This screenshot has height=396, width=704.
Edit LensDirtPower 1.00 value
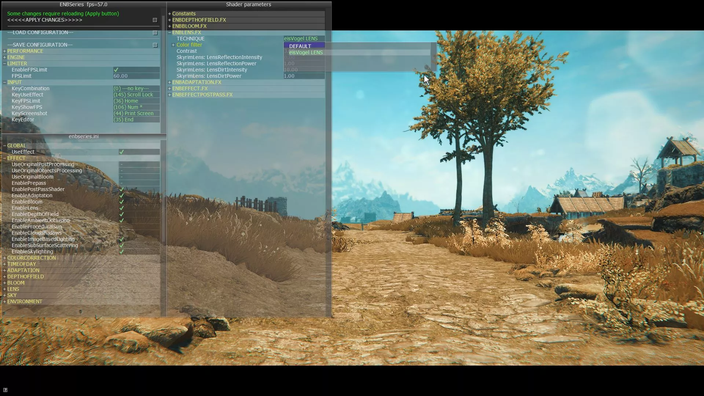tap(304, 76)
